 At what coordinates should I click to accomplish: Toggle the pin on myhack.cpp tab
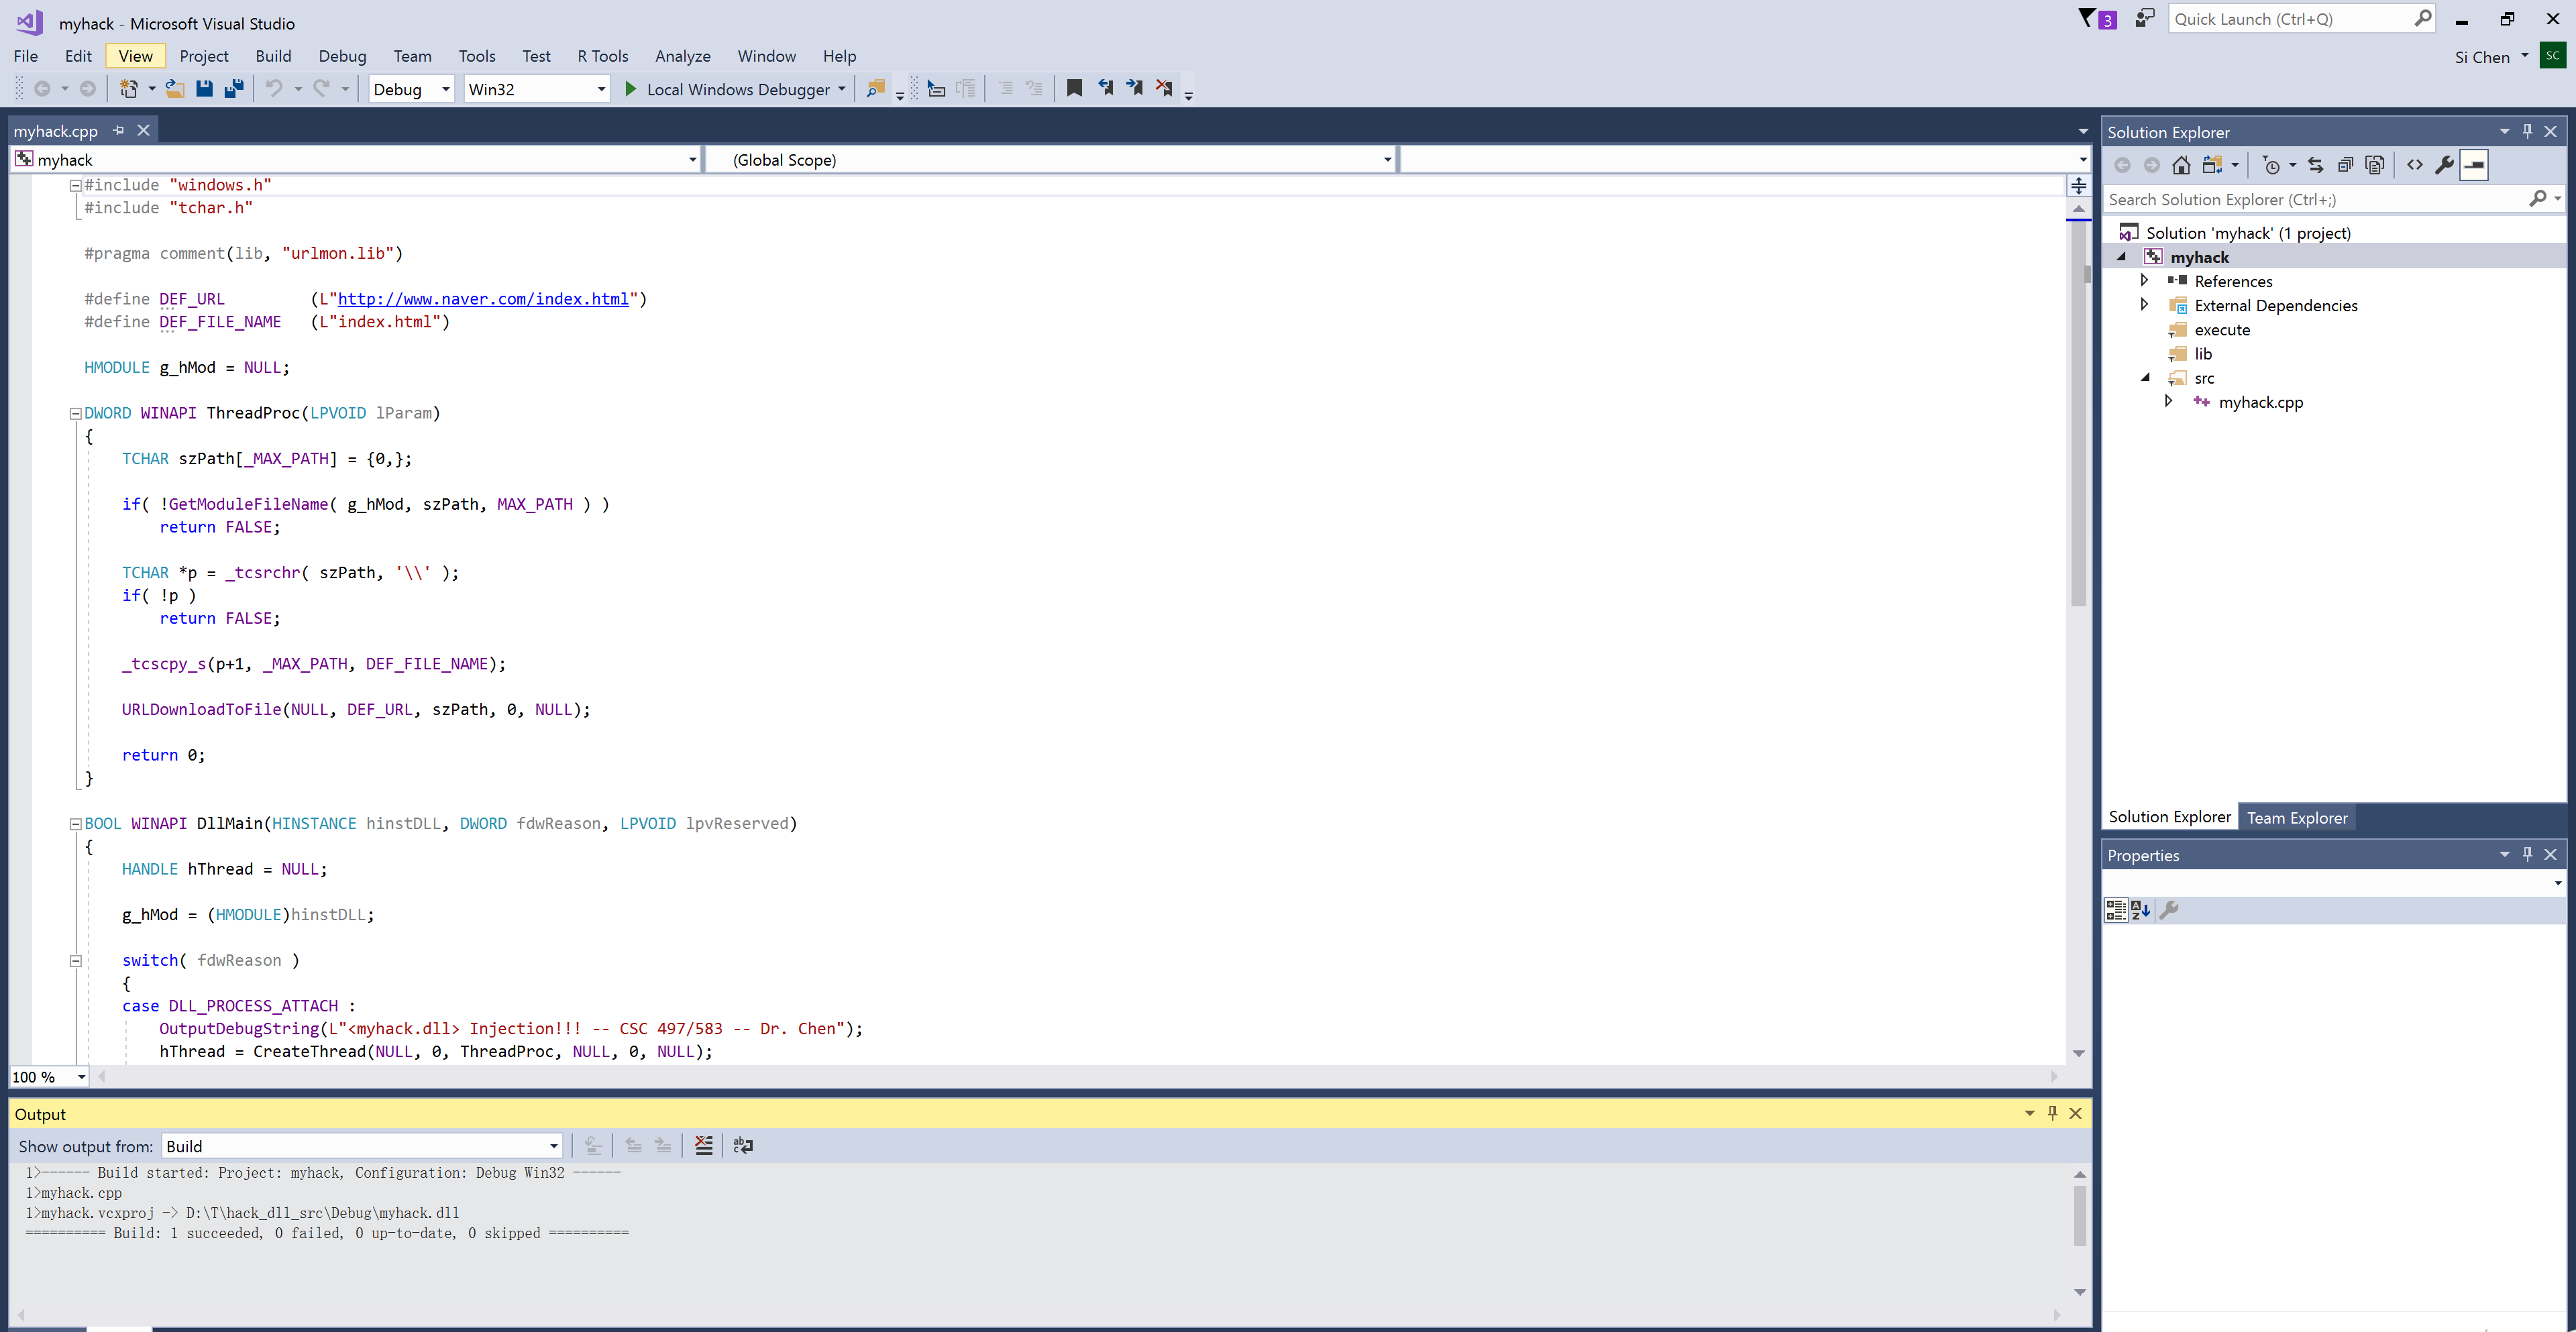click(x=118, y=130)
